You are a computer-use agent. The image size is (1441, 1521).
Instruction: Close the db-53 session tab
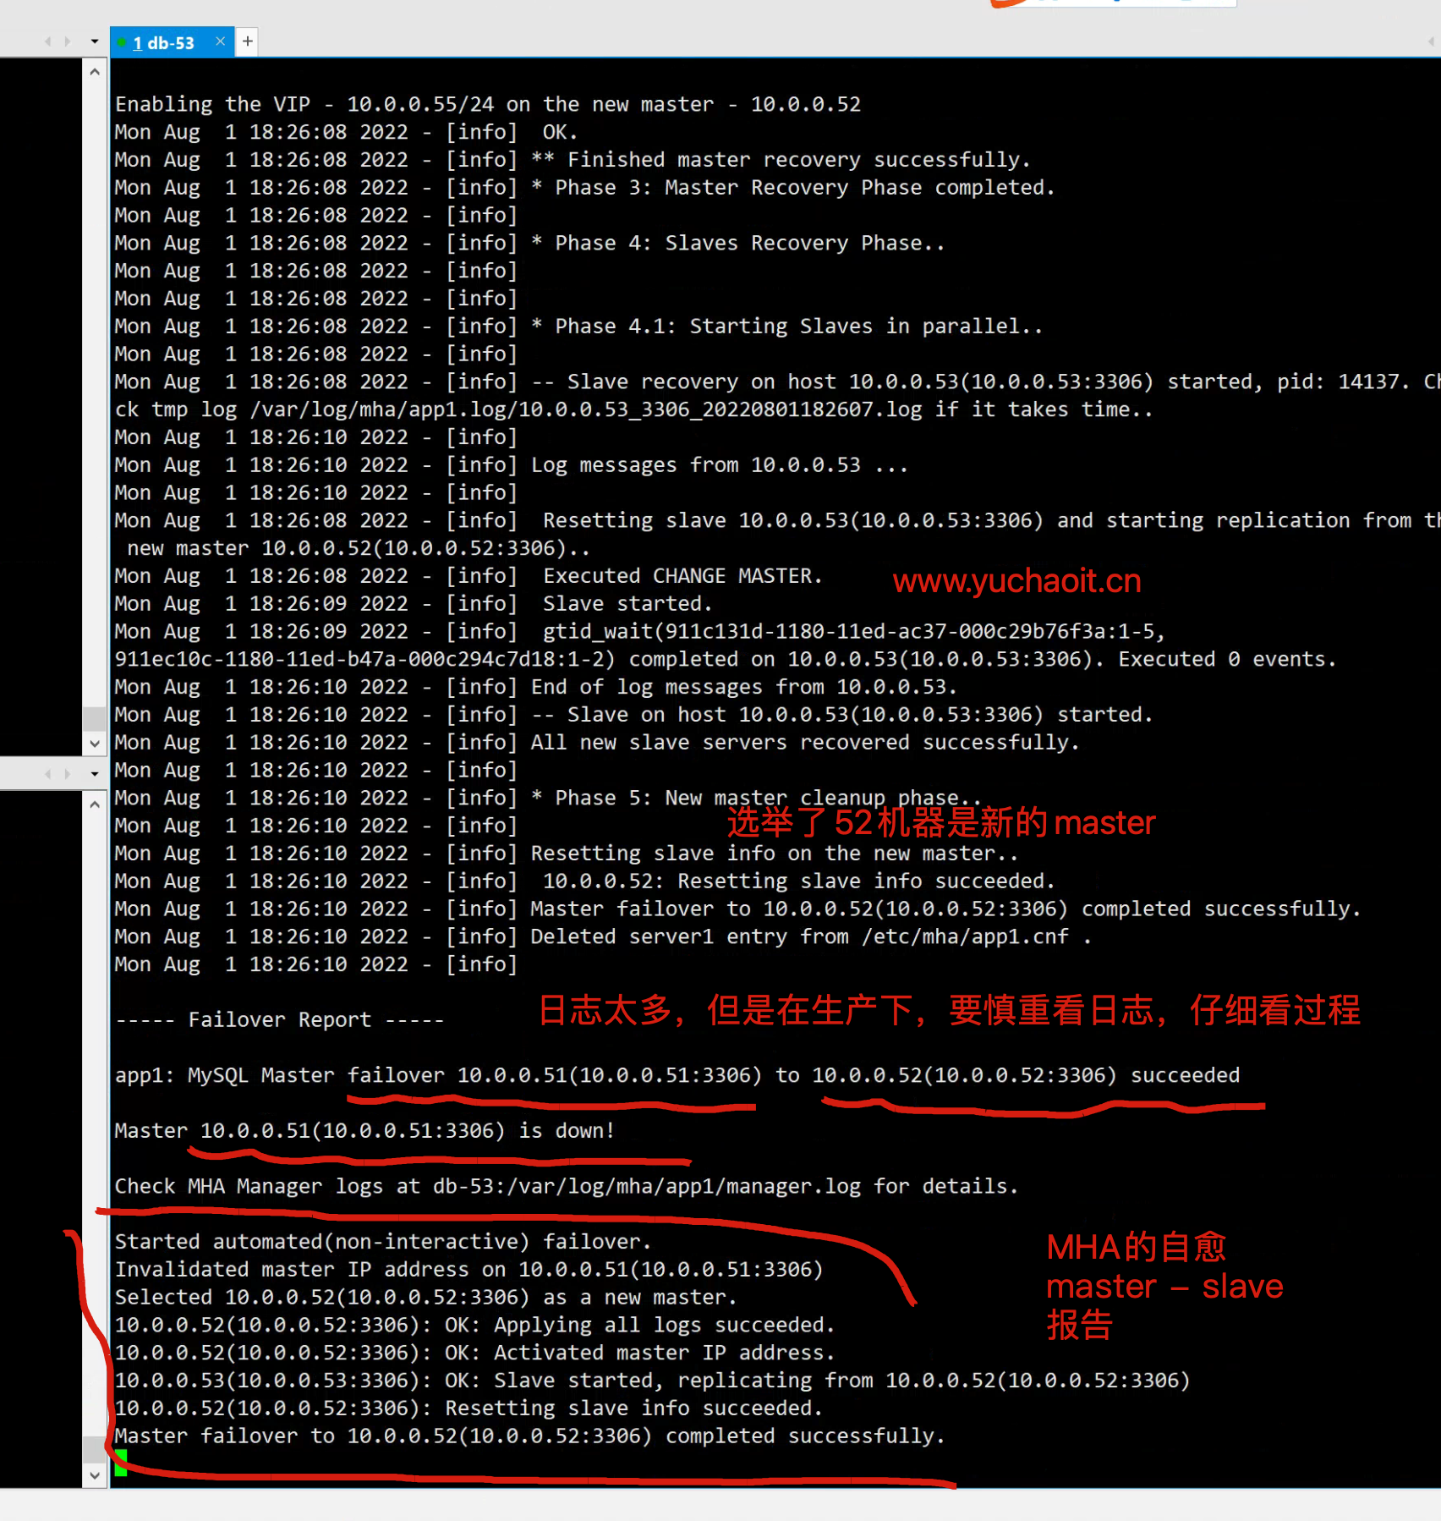click(x=220, y=41)
